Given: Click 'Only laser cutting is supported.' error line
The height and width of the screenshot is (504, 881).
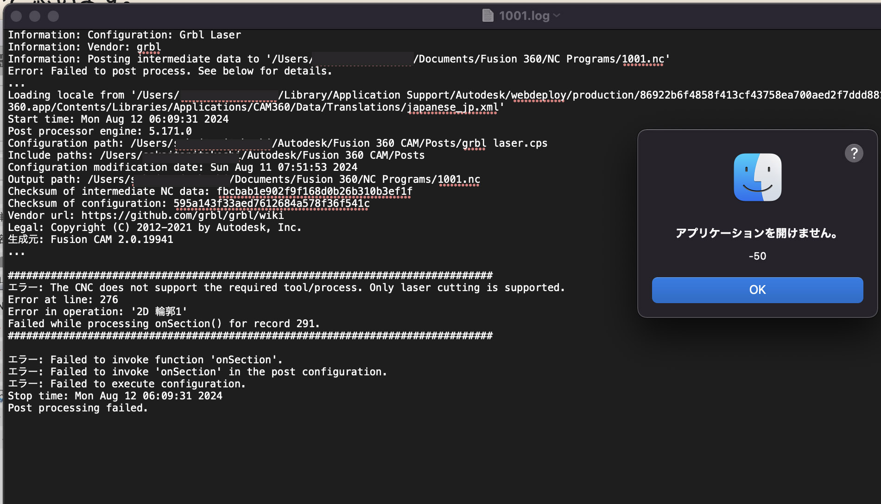Looking at the screenshot, I should coord(286,287).
